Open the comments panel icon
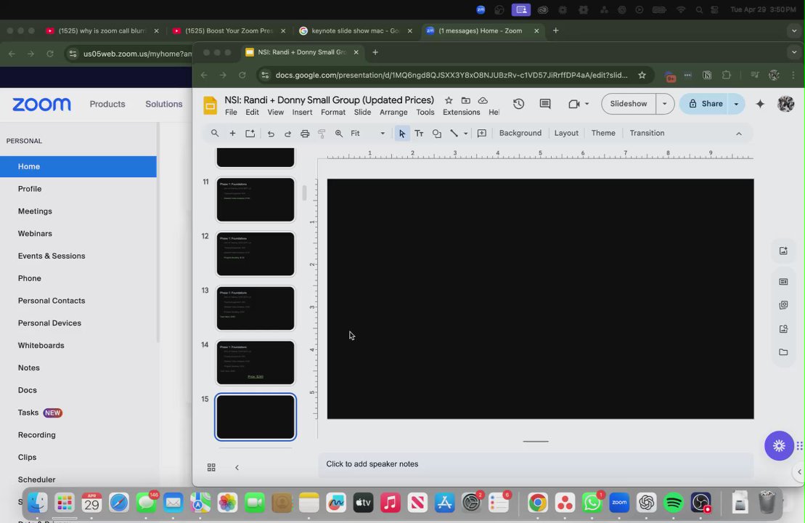The image size is (805, 523). tap(545, 104)
